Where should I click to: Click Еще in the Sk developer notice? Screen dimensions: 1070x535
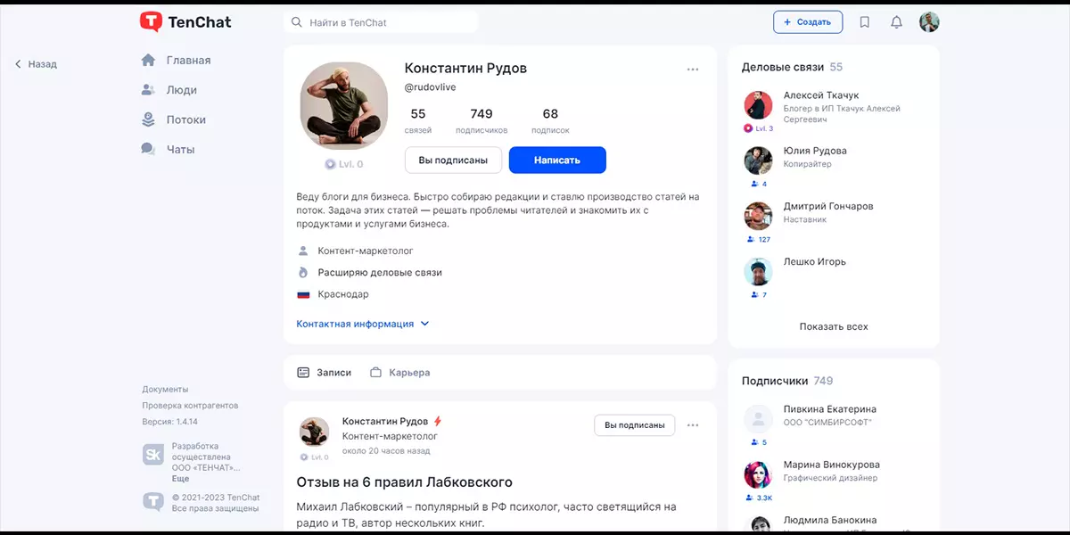point(180,479)
